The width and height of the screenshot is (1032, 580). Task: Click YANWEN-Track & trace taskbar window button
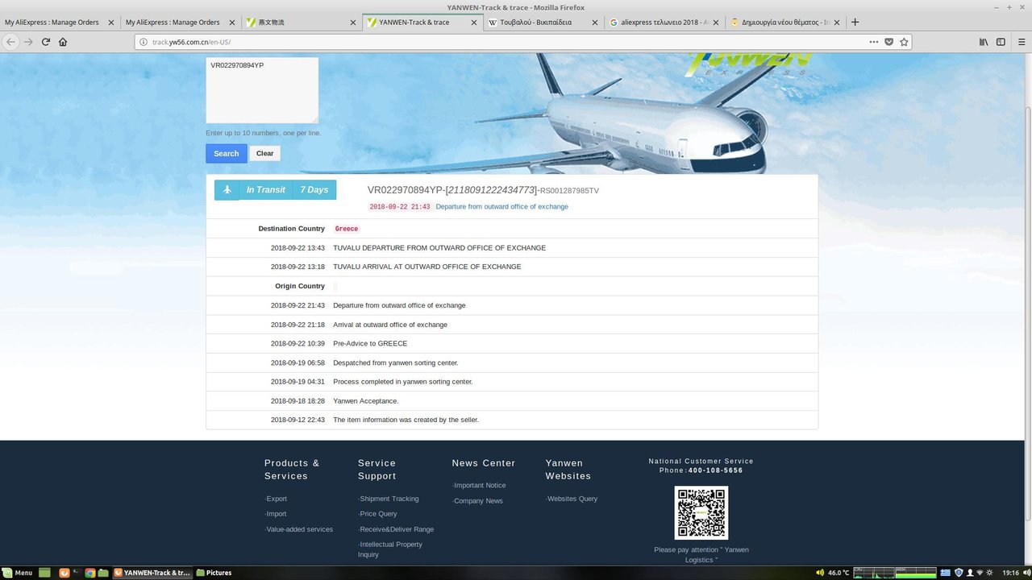152,573
